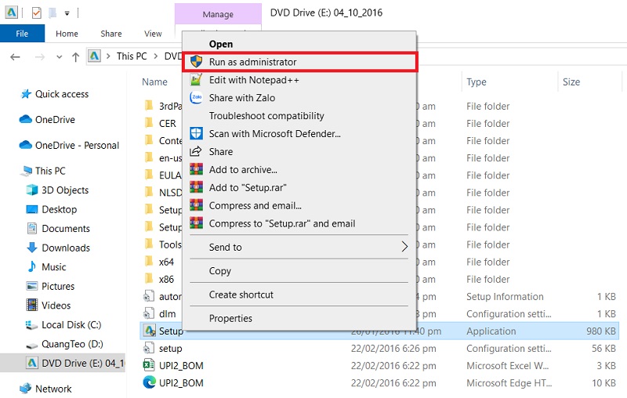Select the Tools folder
Screen dimensions: 627x398
tap(170, 244)
